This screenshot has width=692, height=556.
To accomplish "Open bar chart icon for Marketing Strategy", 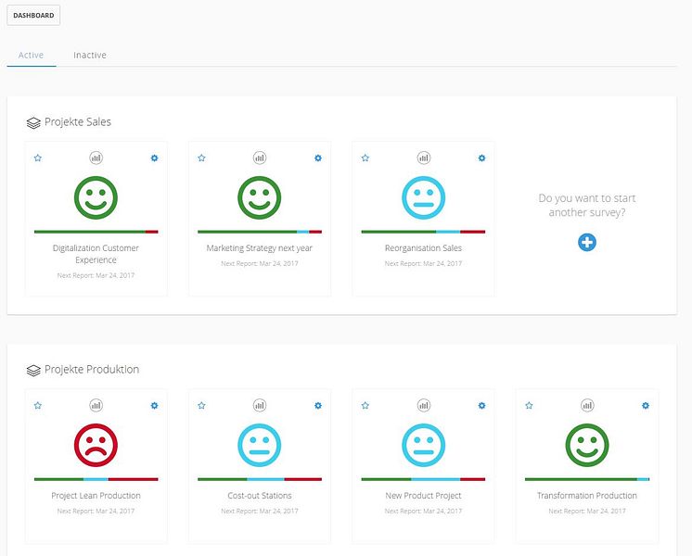I will [x=260, y=158].
